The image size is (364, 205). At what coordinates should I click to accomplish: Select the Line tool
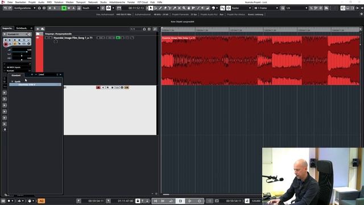[198, 8]
